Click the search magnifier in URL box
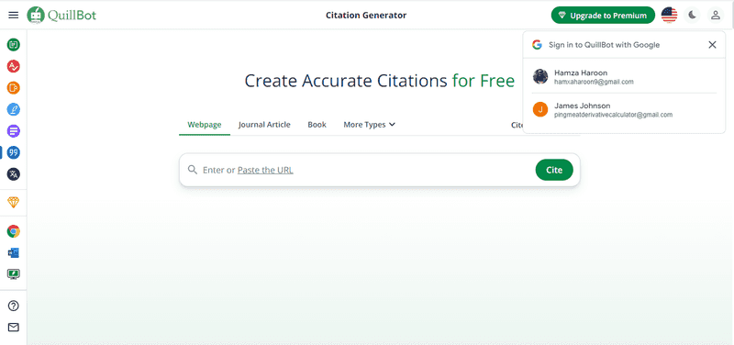734x345 pixels. [x=193, y=170]
